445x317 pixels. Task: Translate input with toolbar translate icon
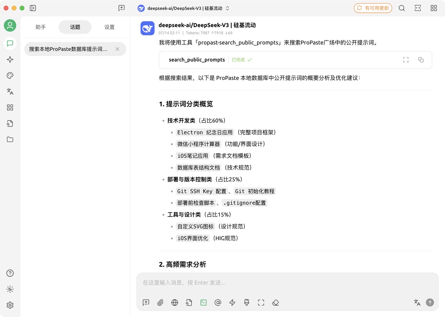point(417,303)
